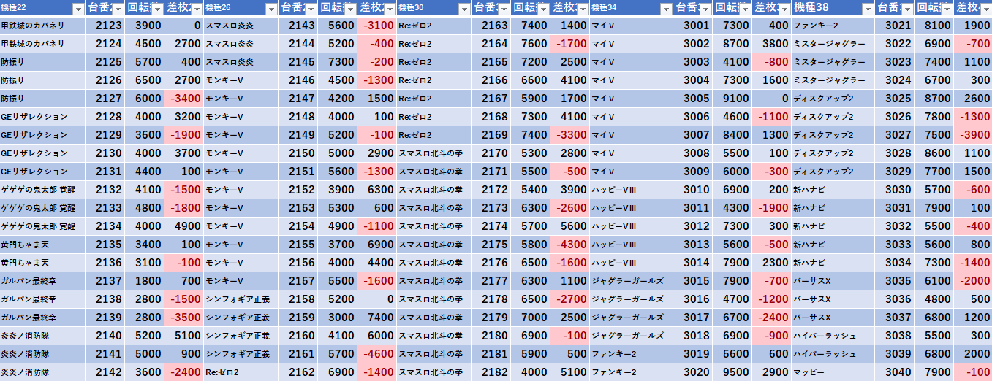Image resolution: width=992 pixels, height=381 pixels.
Task: Select ハッピーVIII cell in row 3010
Action: [631, 190]
